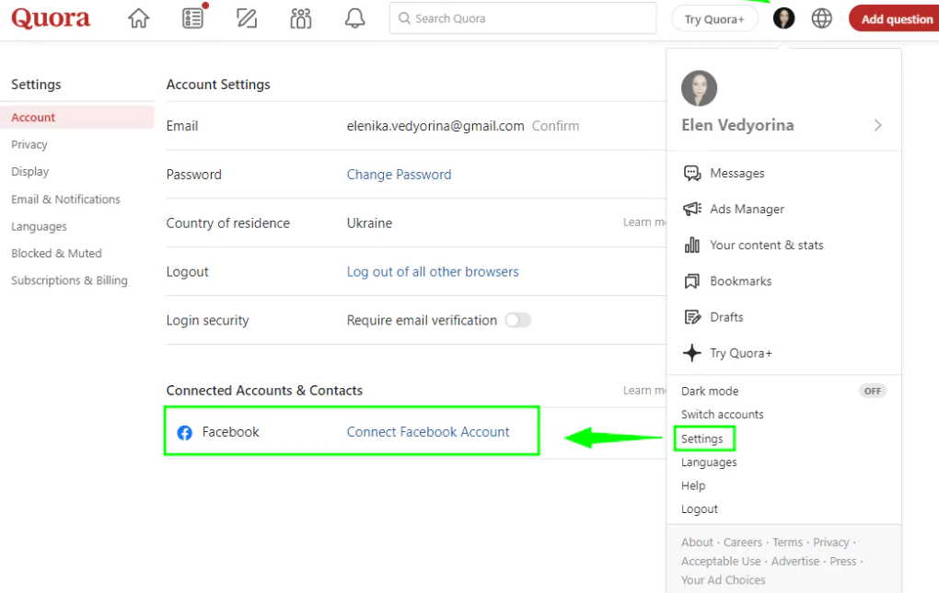The height and width of the screenshot is (593, 939).
Task: Open Privacy settings in the sidebar
Action: coord(29,144)
